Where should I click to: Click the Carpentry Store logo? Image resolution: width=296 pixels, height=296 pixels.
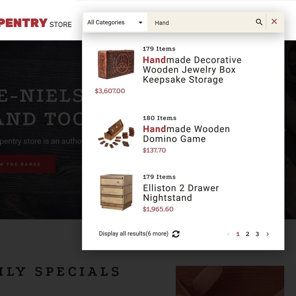[36, 23]
